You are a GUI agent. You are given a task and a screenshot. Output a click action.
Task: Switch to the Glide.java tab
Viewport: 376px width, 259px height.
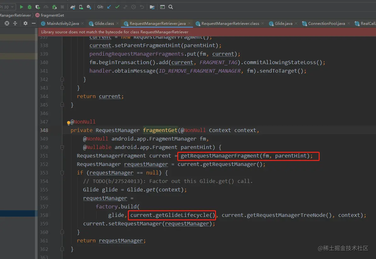pos(283,24)
